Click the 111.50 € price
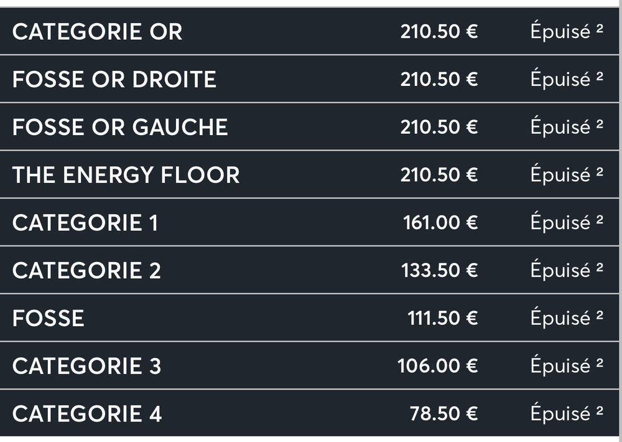Image resolution: width=622 pixels, height=442 pixels. click(x=443, y=318)
